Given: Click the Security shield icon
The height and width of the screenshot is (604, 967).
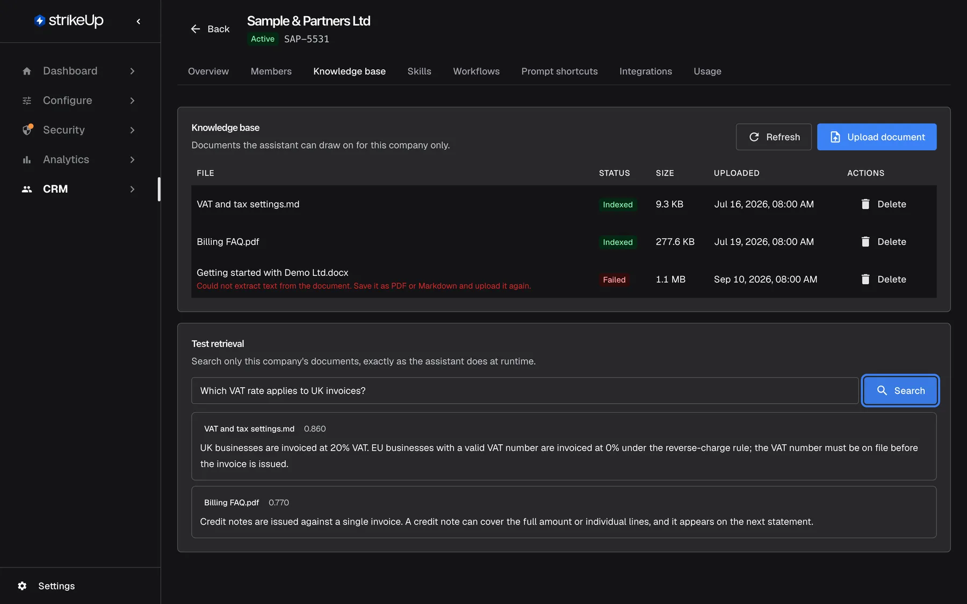Looking at the screenshot, I should pyautogui.click(x=27, y=130).
